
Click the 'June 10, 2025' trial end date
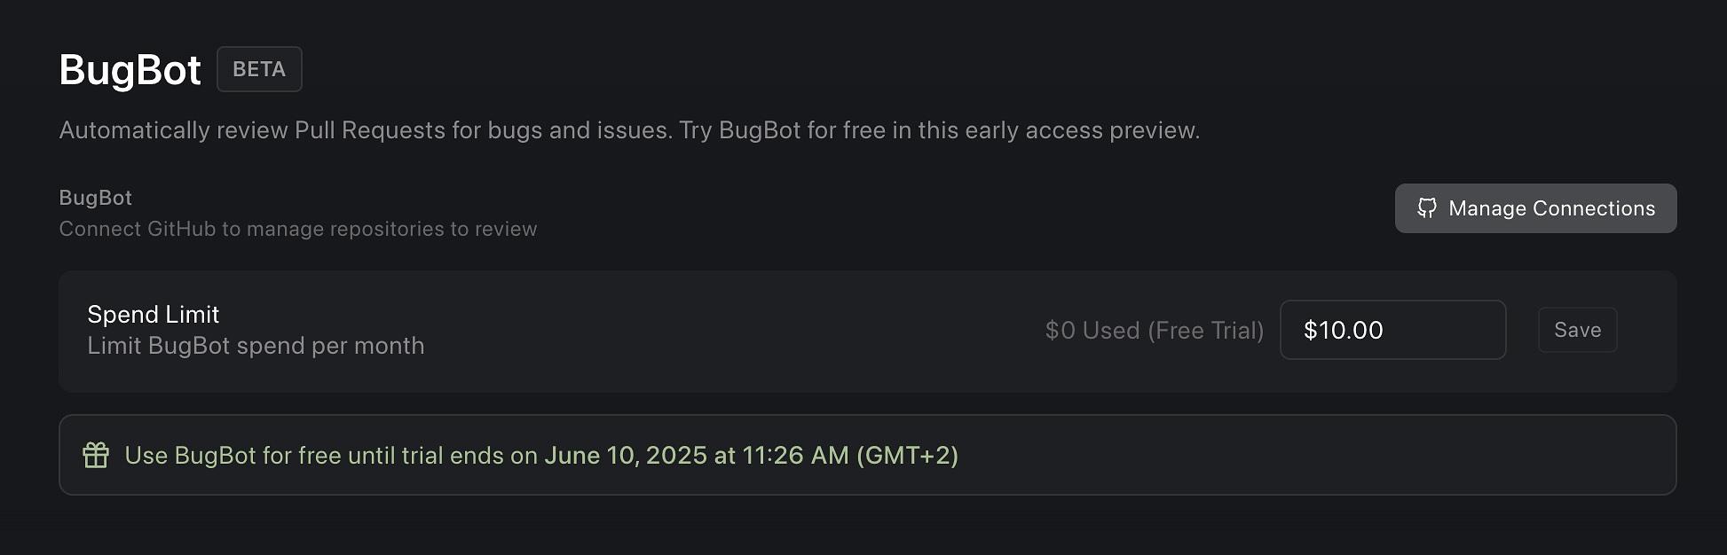625,456
